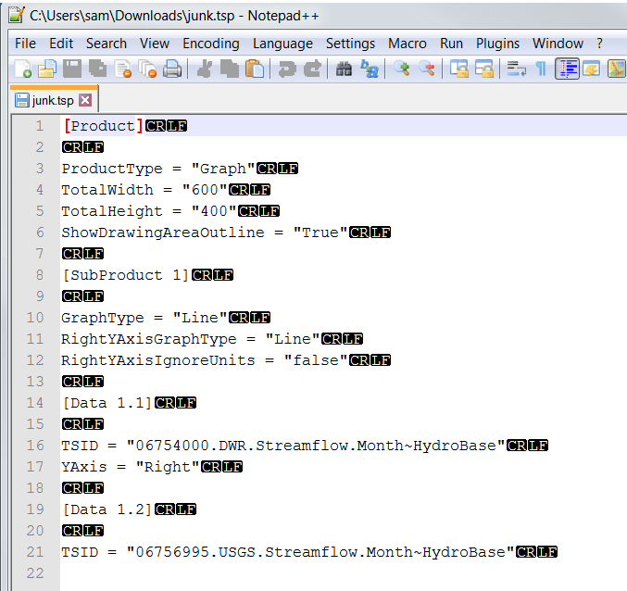Click the Copy icon in toolbar

point(230,69)
